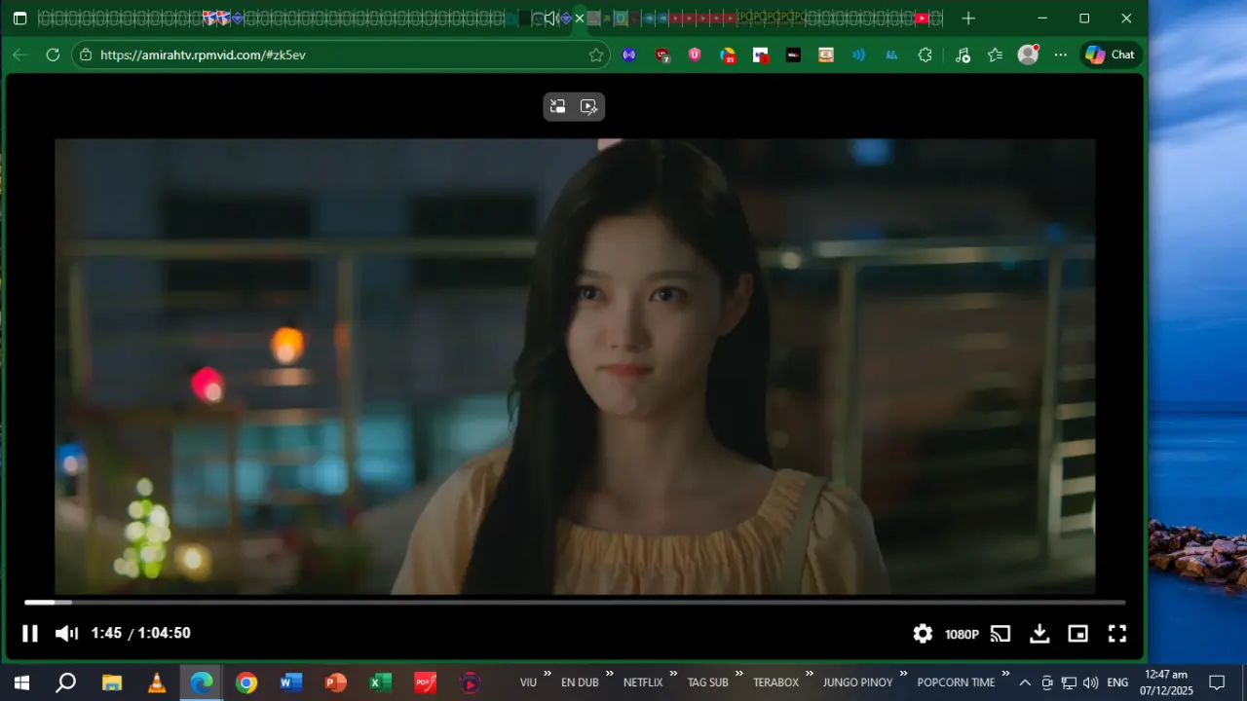Open Edge Settings and more menu
This screenshot has height=701, width=1247.
[1061, 55]
